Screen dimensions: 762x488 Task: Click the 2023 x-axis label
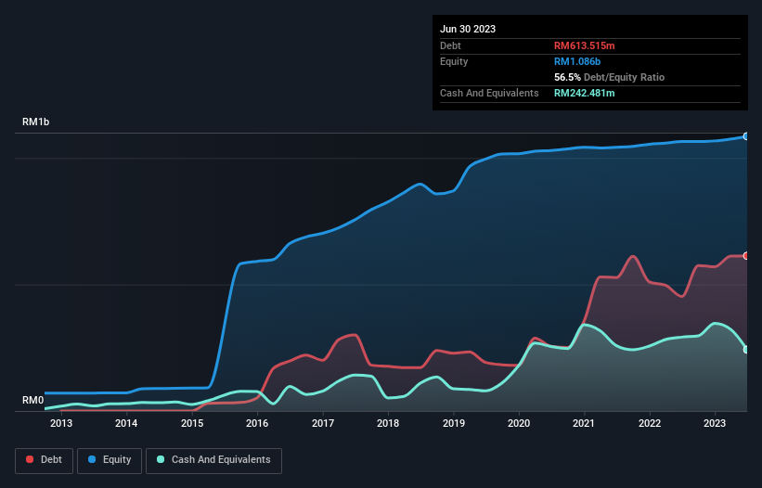click(x=715, y=423)
